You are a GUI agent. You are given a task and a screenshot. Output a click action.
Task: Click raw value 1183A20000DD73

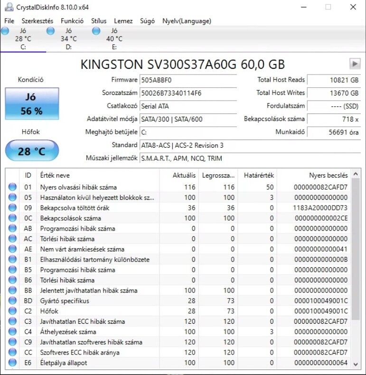(320, 207)
